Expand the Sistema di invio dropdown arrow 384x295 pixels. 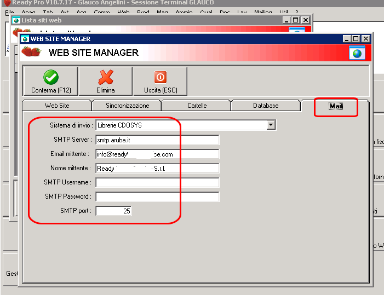271,125
